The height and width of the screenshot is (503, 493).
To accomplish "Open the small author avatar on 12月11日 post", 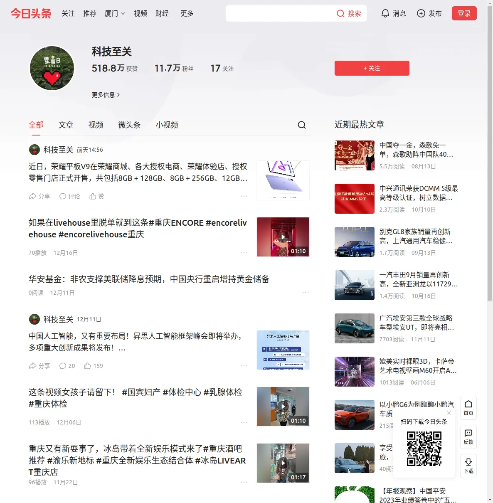I will pyautogui.click(x=35, y=319).
